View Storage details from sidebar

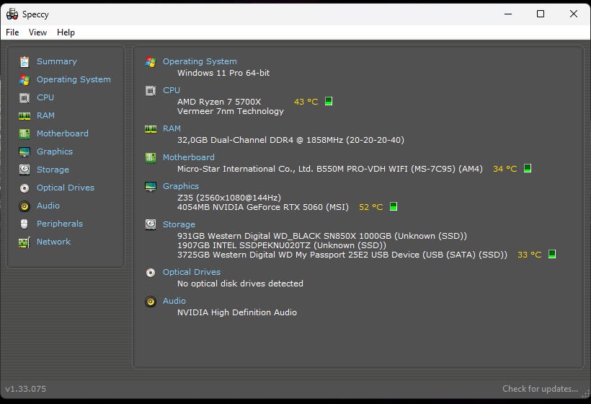(53, 170)
